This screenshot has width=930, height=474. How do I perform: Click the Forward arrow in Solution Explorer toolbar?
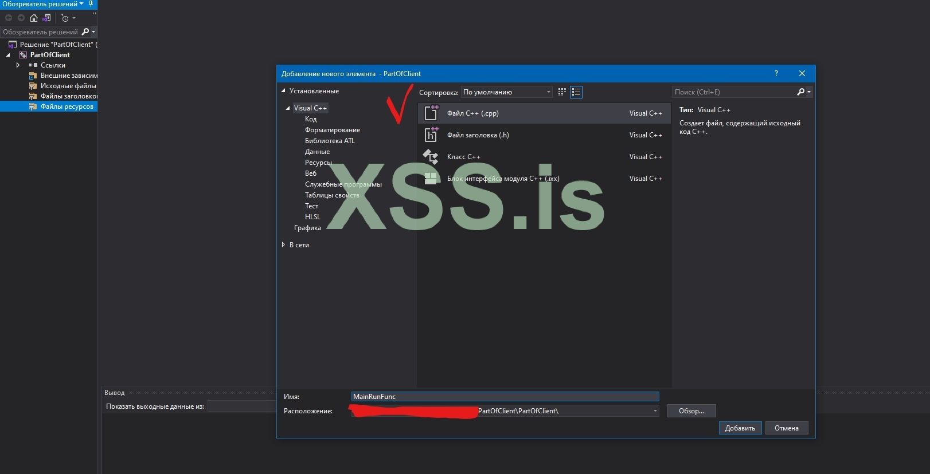pos(21,18)
